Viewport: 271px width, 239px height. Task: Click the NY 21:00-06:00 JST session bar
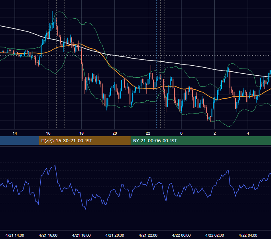click(200, 141)
